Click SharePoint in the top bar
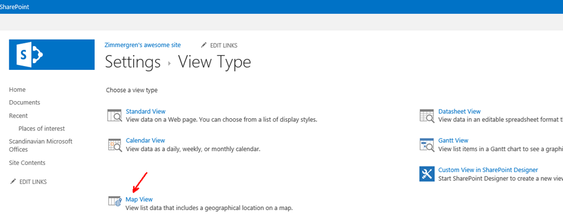 click(x=14, y=7)
